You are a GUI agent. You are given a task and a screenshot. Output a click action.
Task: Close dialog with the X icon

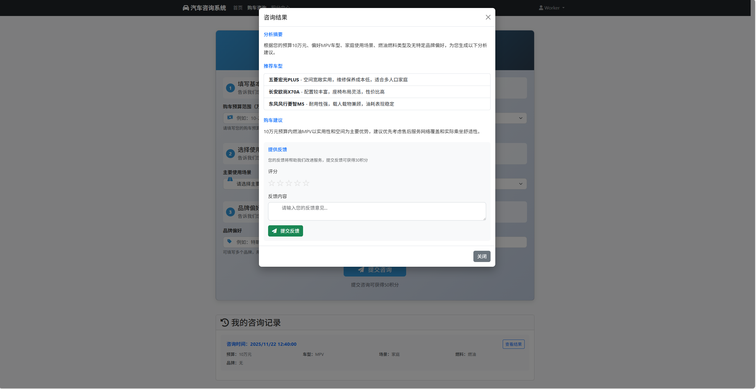point(488,17)
